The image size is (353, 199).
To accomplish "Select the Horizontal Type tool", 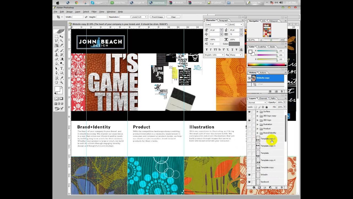I will click(x=61, y=69).
